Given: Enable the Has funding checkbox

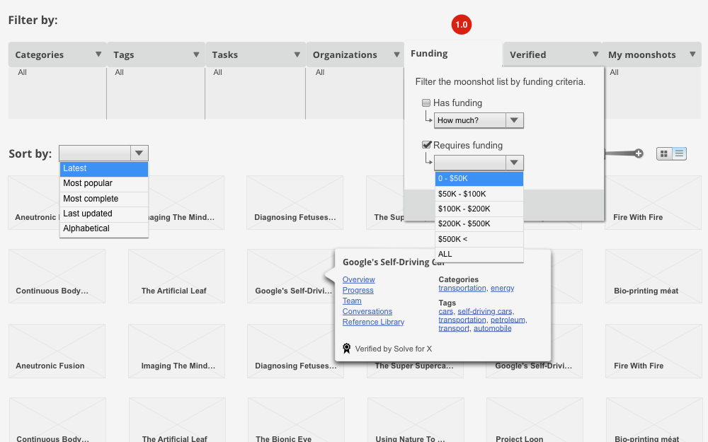Looking at the screenshot, I should pyautogui.click(x=426, y=103).
